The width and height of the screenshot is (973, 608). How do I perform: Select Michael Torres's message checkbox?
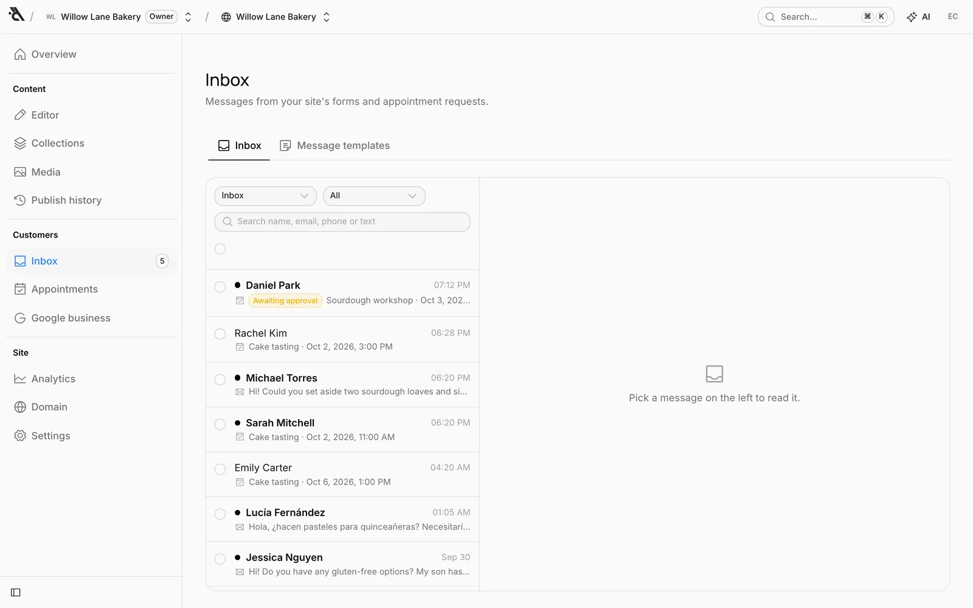click(220, 379)
